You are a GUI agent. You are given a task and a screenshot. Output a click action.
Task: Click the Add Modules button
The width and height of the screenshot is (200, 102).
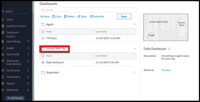(x=15, y=98)
